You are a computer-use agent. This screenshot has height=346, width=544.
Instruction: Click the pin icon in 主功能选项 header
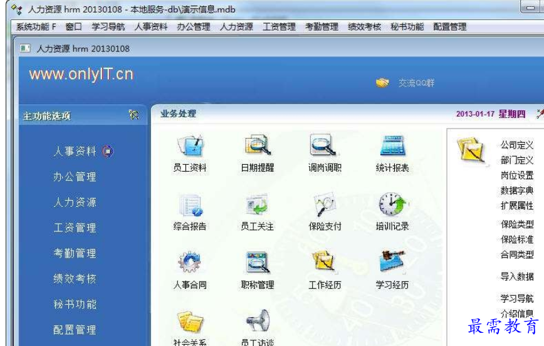coord(133,115)
